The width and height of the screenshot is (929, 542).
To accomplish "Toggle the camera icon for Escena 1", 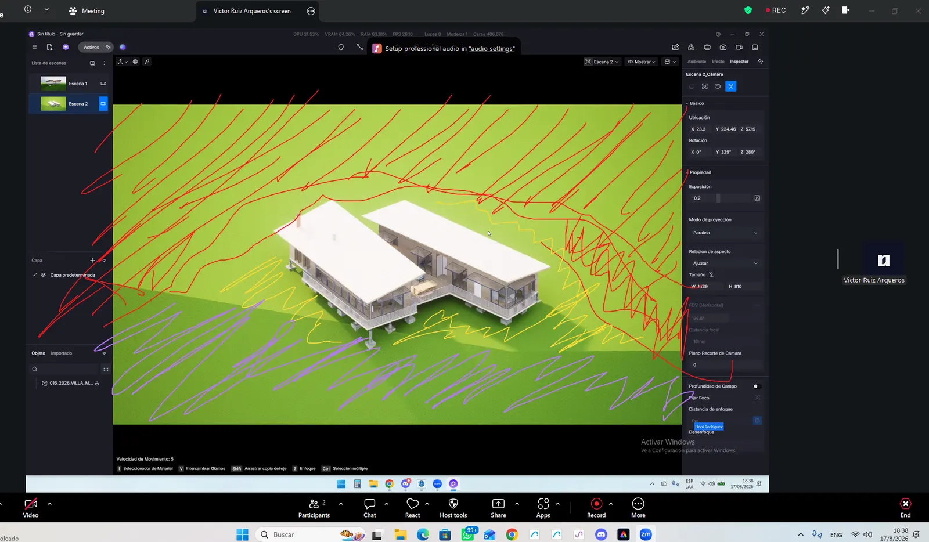I will pos(103,84).
